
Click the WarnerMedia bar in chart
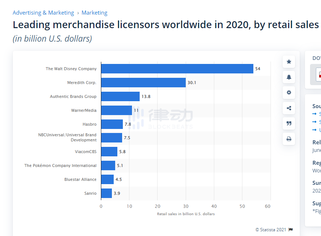[116, 110]
